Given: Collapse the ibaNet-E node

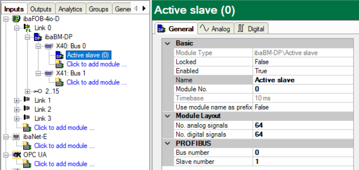Looking at the screenshot, I should click(6, 137).
